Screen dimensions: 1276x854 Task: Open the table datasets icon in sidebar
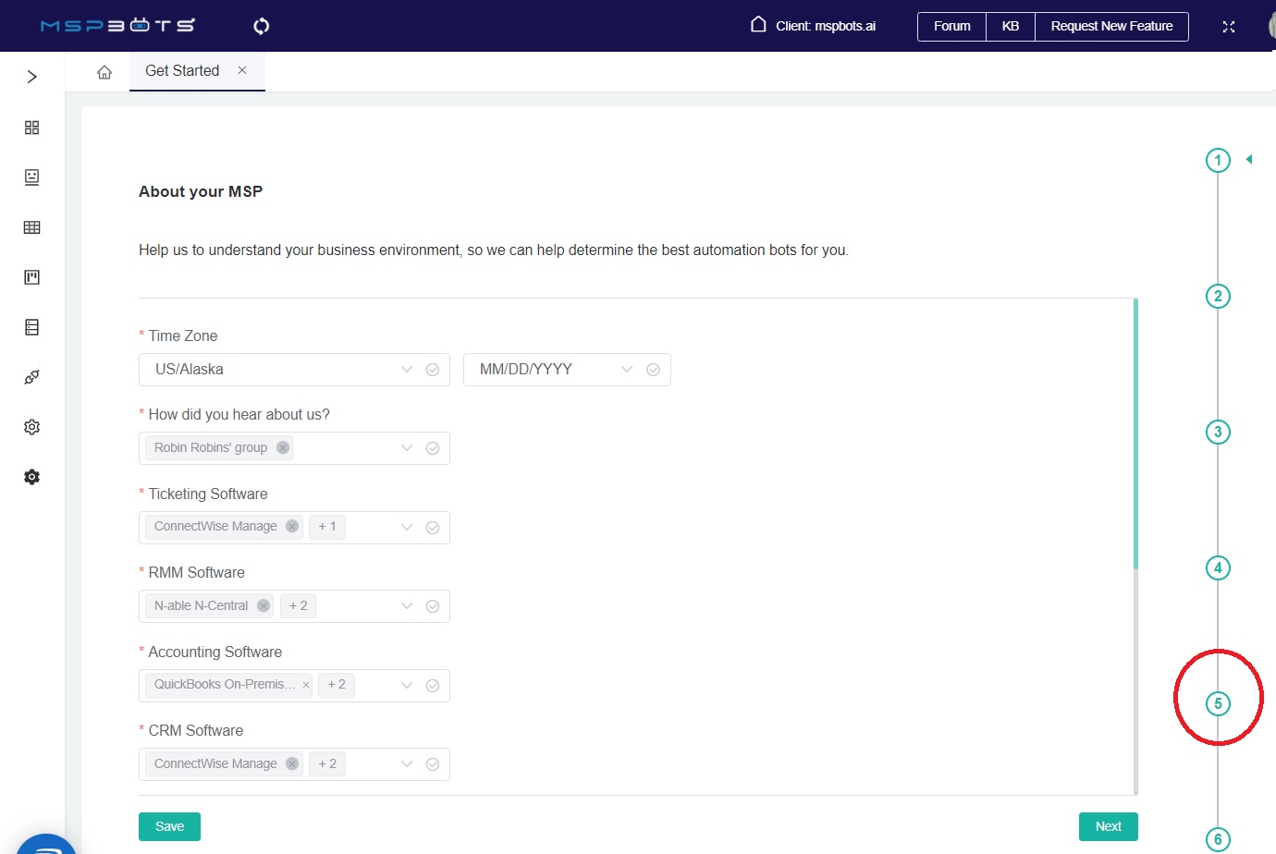coord(31,227)
